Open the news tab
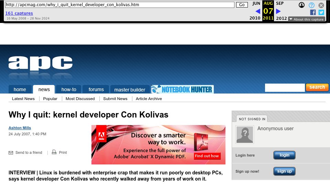Image resolution: width=330 pixels, height=185 pixels. coord(44,89)
